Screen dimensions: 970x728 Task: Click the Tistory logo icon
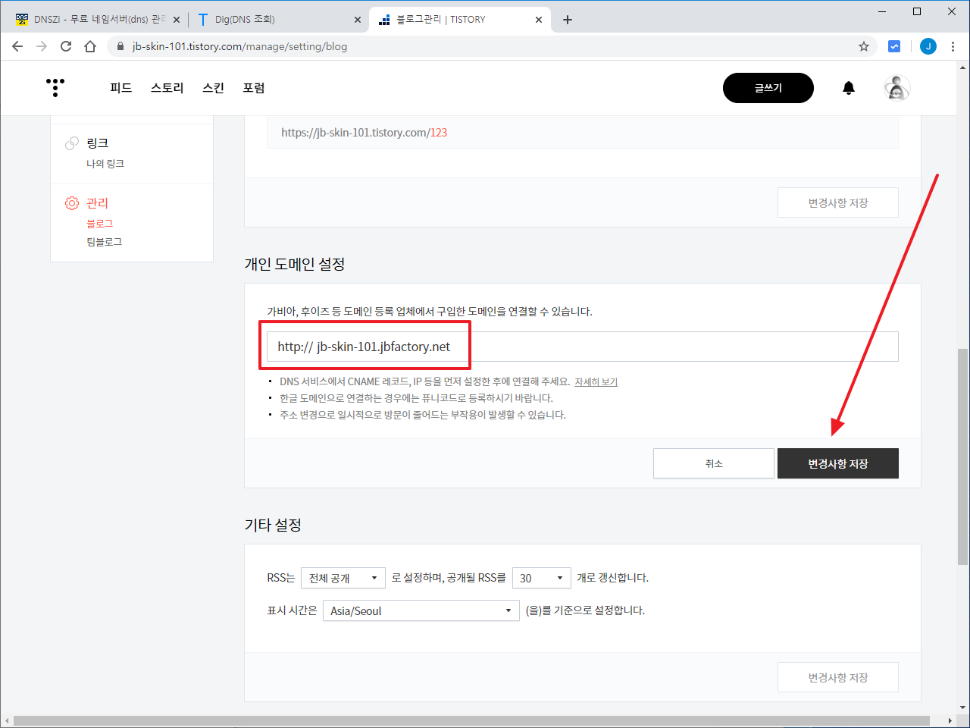55,87
